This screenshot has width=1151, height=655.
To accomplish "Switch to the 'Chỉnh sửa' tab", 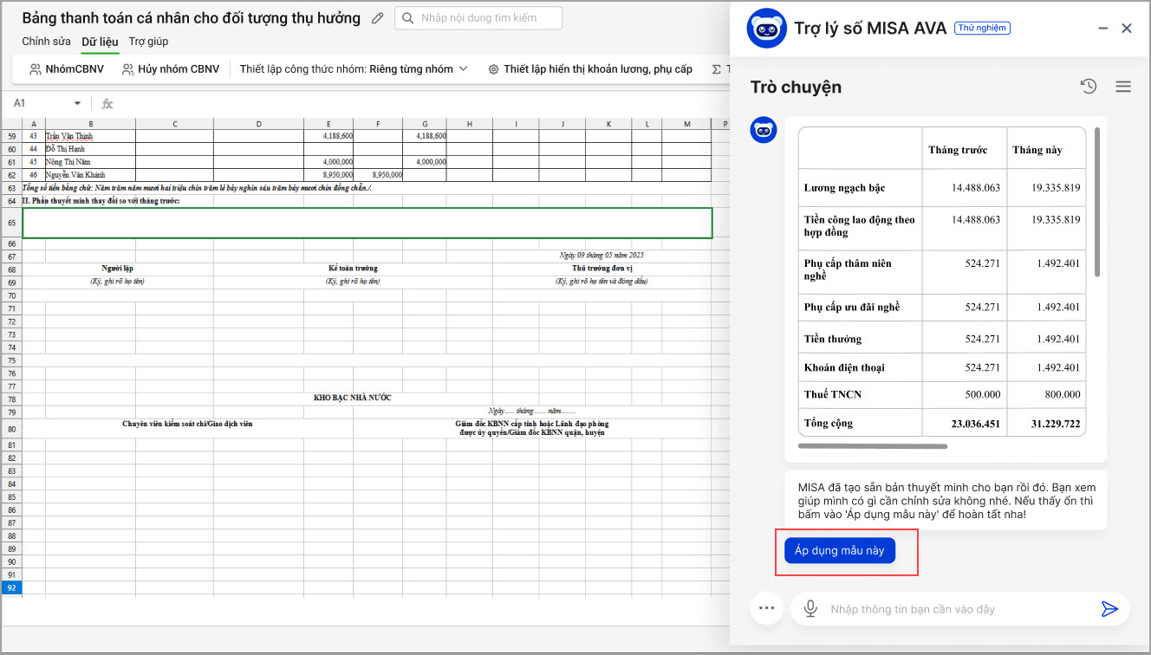I will tap(47, 42).
